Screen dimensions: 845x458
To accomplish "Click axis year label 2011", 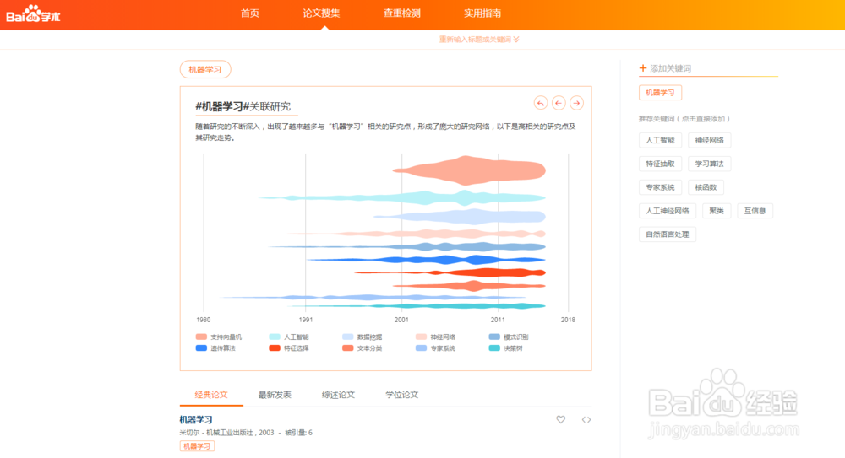I will 498,320.
